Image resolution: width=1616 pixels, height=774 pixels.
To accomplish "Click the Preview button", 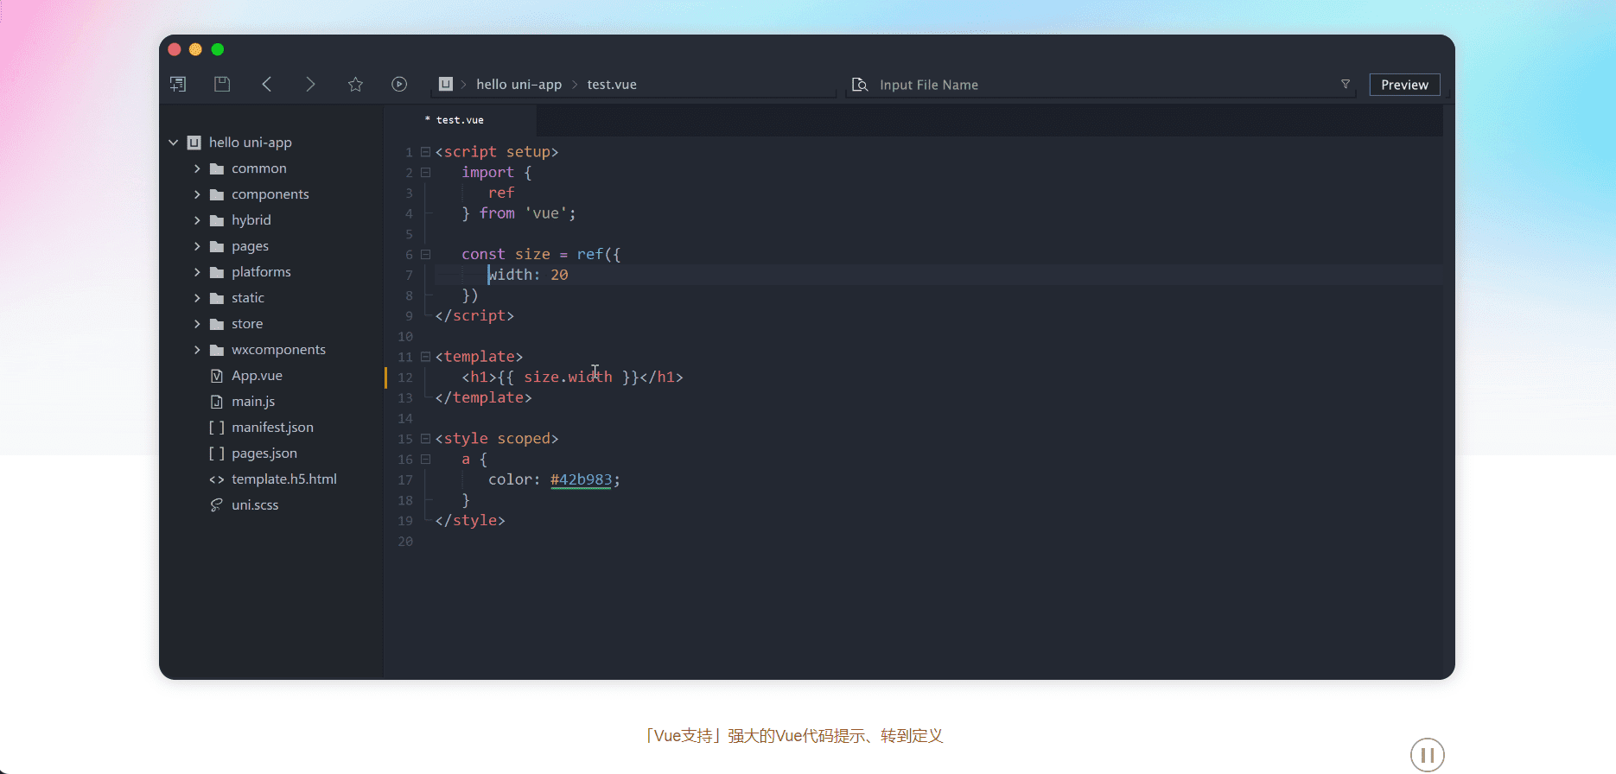I will (1404, 85).
